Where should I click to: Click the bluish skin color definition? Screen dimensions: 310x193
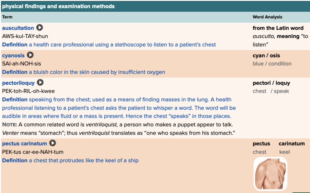97,72
